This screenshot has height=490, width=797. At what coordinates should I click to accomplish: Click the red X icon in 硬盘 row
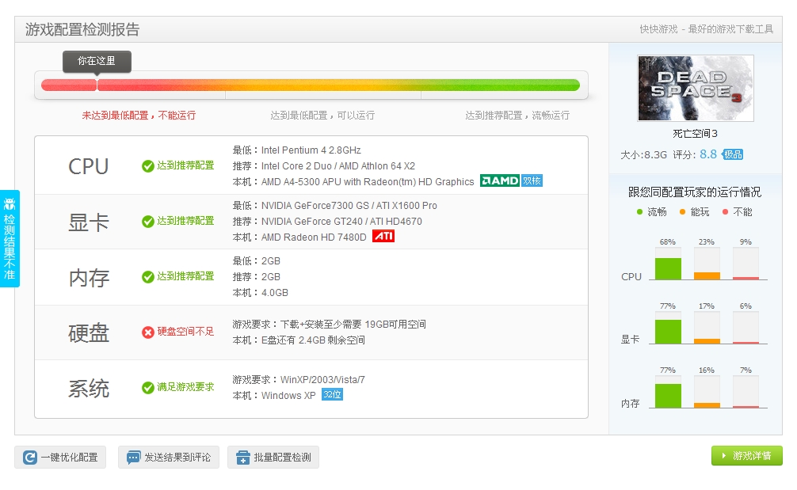point(148,332)
